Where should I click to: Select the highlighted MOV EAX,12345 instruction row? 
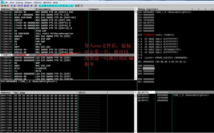67,55
